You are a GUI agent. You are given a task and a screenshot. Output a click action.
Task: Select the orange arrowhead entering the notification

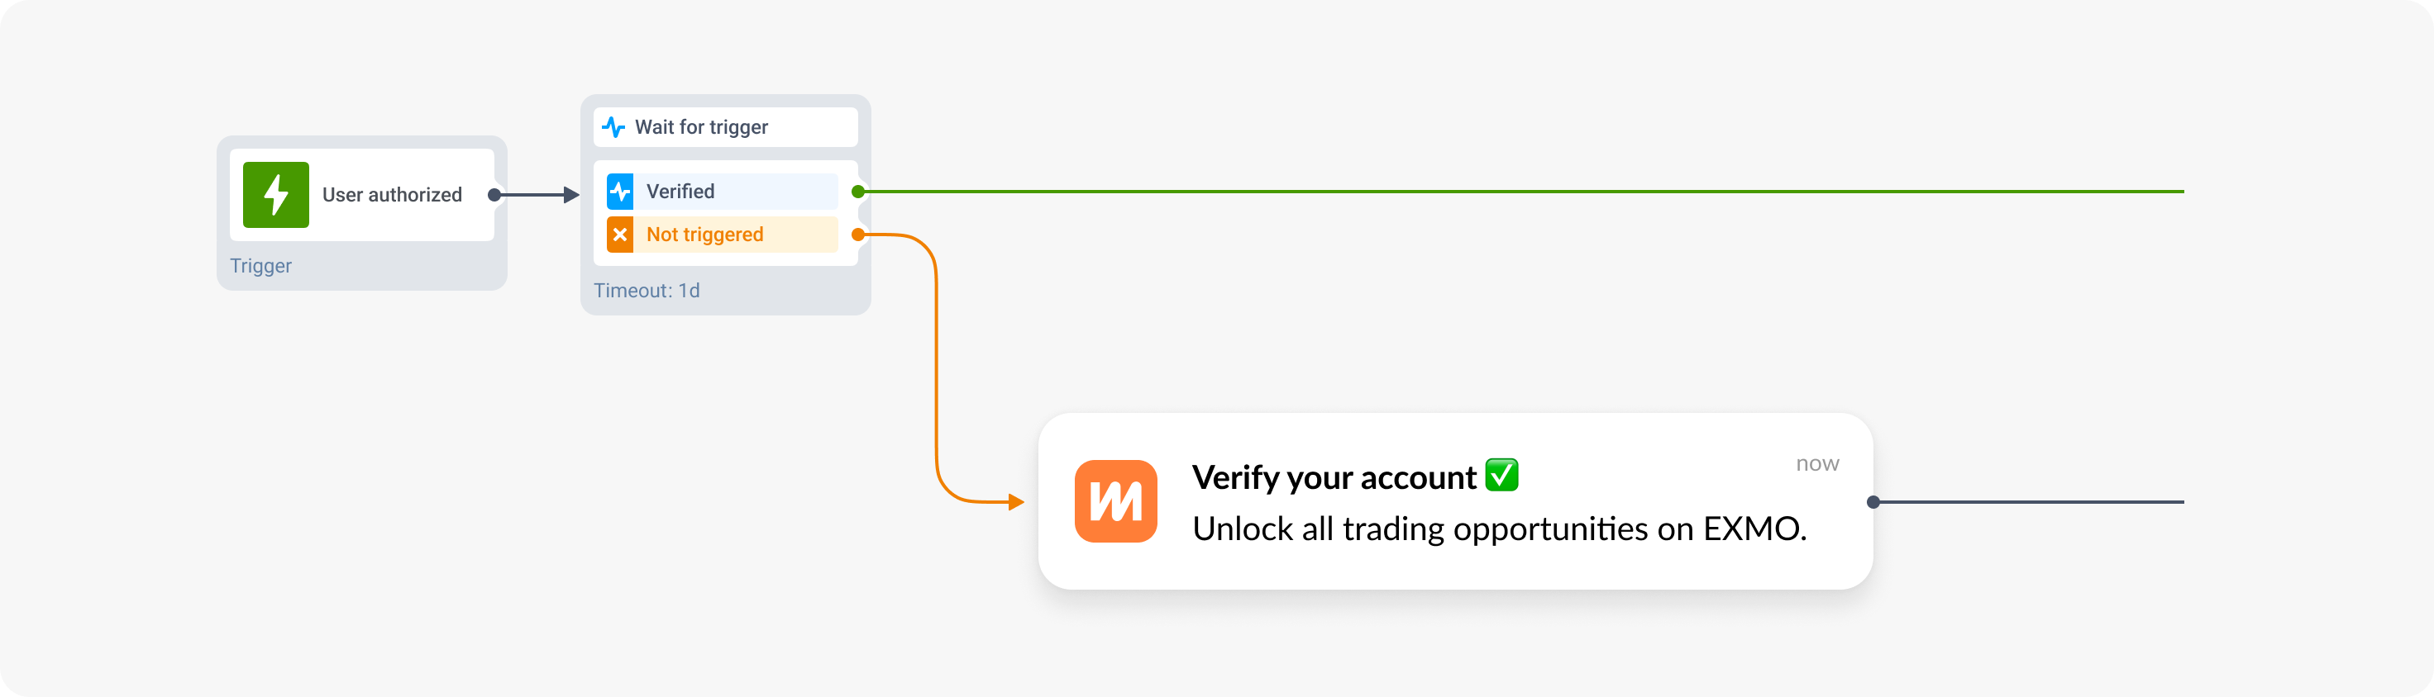point(1017,501)
